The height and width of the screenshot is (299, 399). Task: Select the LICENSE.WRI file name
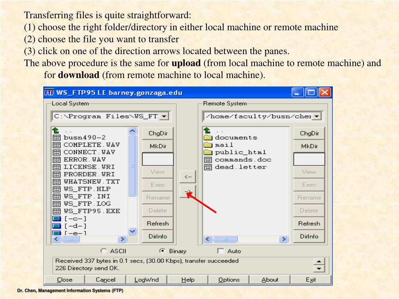89,167
